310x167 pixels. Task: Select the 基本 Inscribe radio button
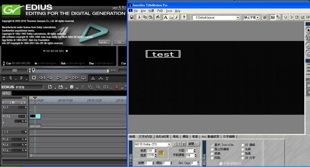212,145
